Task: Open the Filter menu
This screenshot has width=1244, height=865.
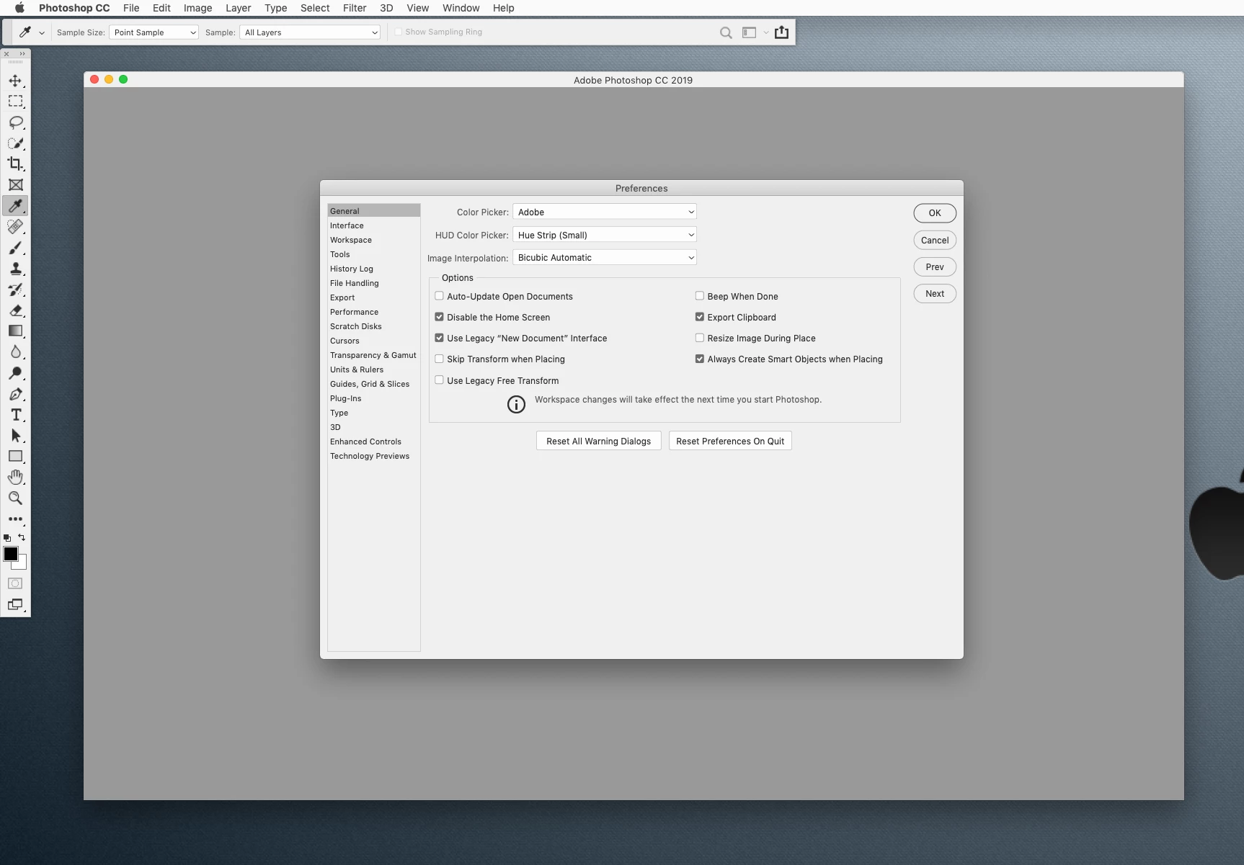Action: point(355,8)
